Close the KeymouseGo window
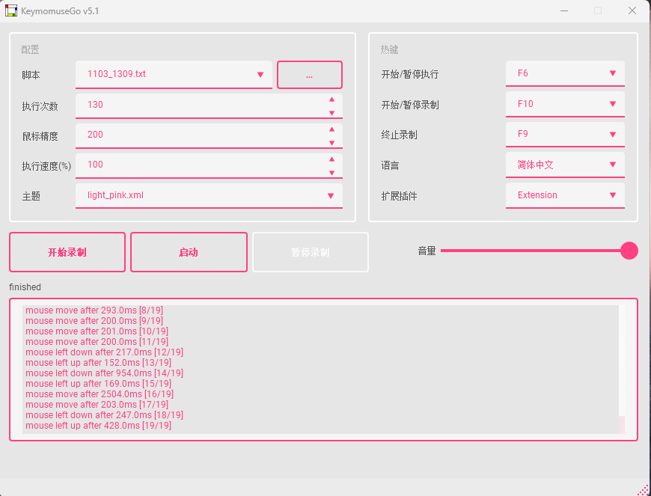The width and height of the screenshot is (651, 496). click(632, 10)
